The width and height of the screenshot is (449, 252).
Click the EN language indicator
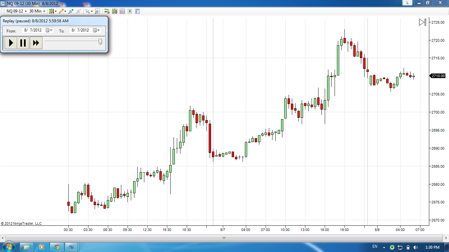tap(375, 246)
